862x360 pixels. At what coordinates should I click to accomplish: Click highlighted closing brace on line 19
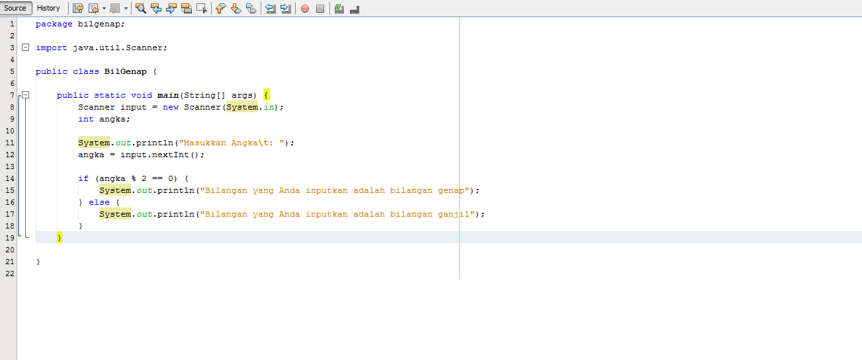click(60, 238)
